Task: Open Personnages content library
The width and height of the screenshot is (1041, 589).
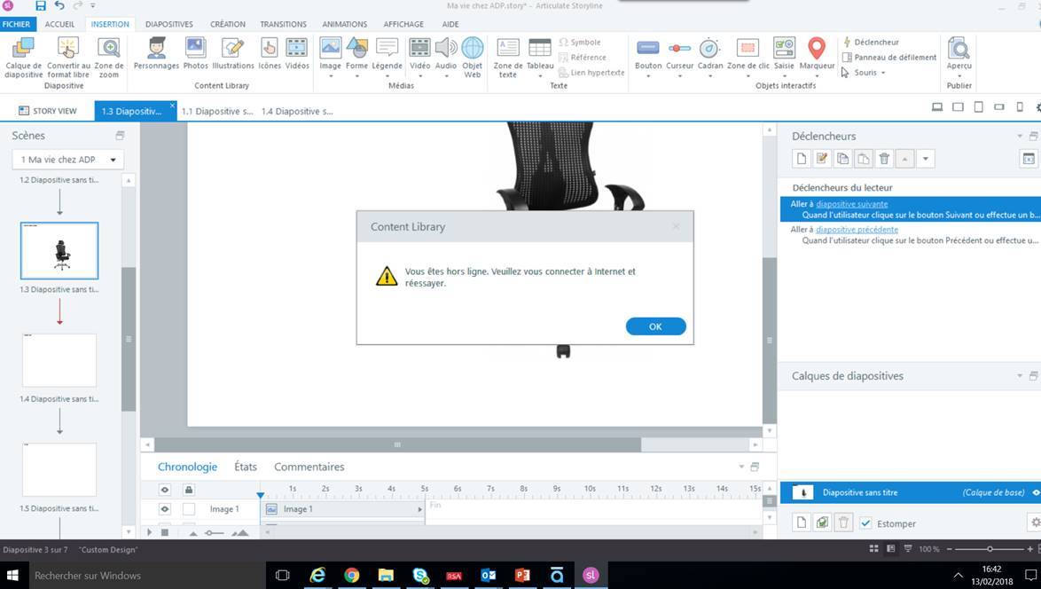Action: tap(157, 53)
